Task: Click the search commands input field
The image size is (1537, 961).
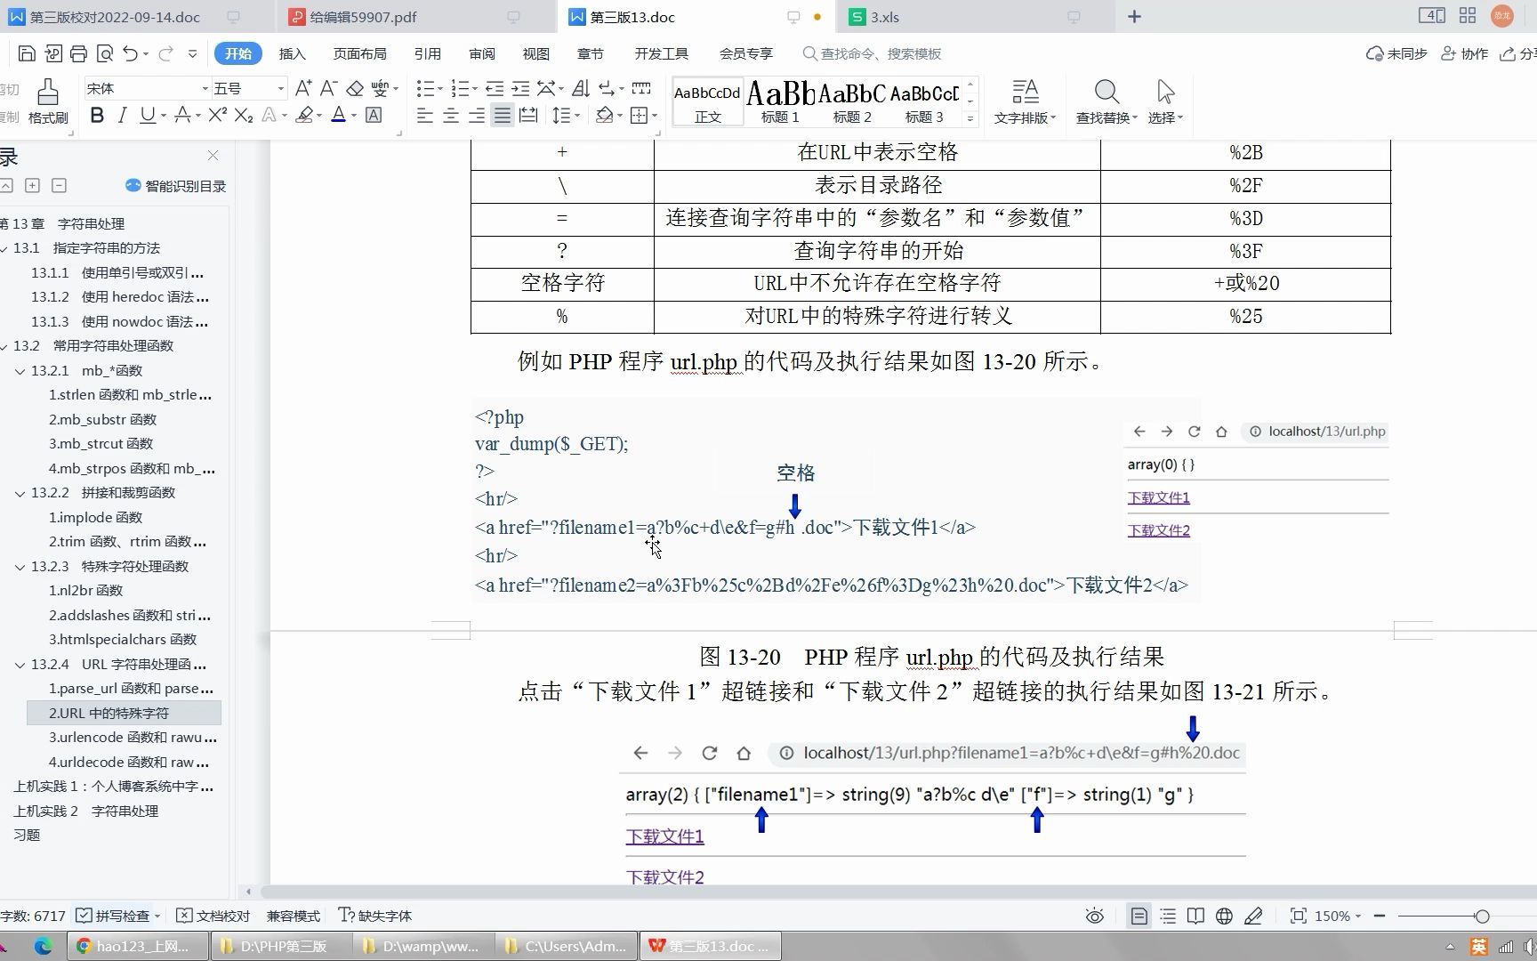Action: click(881, 54)
